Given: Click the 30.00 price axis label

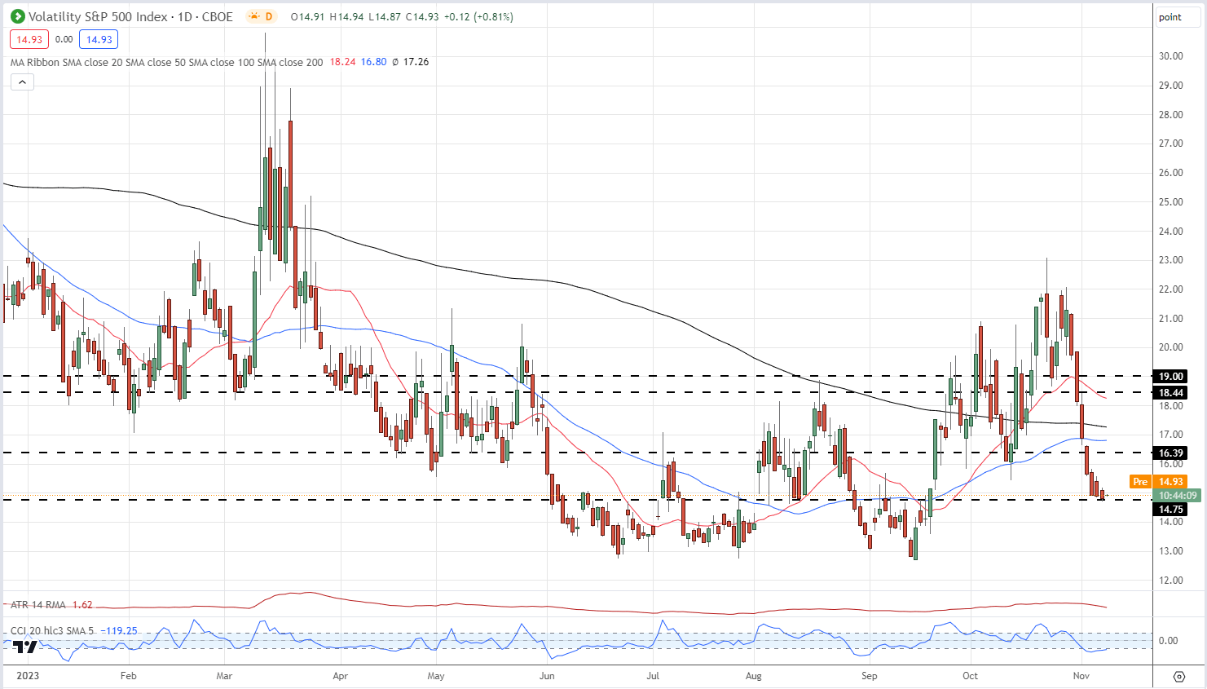Looking at the screenshot, I should tap(1171, 56).
